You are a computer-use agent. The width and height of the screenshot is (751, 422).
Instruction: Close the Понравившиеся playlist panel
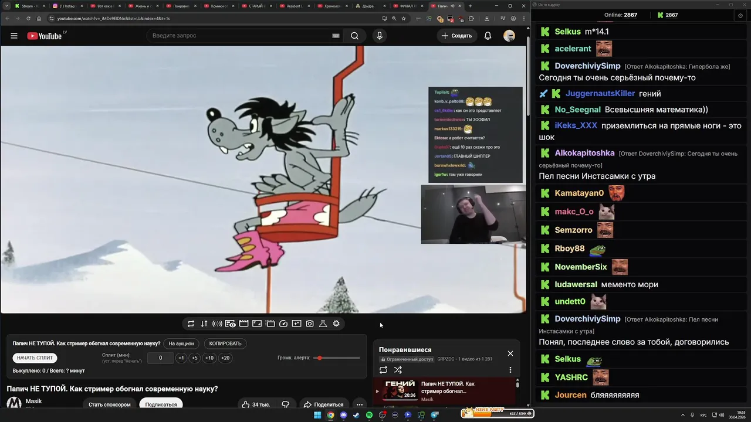pos(510,353)
